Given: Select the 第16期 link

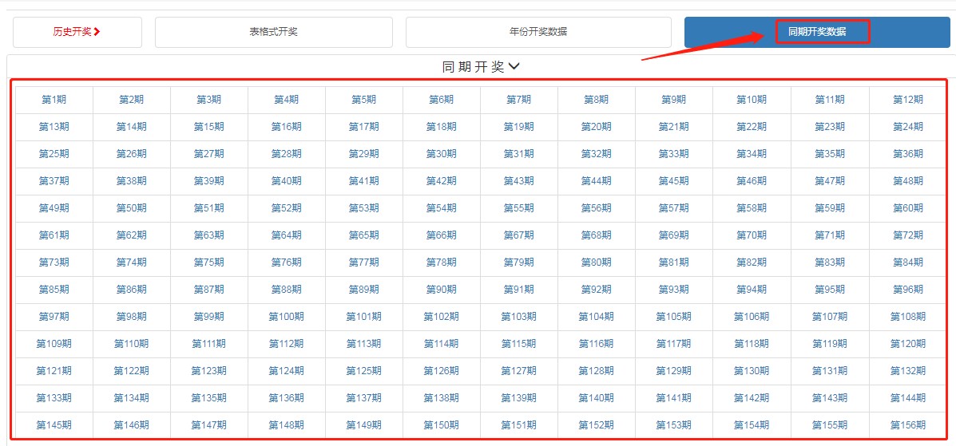Looking at the screenshot, I should point(287,127).
